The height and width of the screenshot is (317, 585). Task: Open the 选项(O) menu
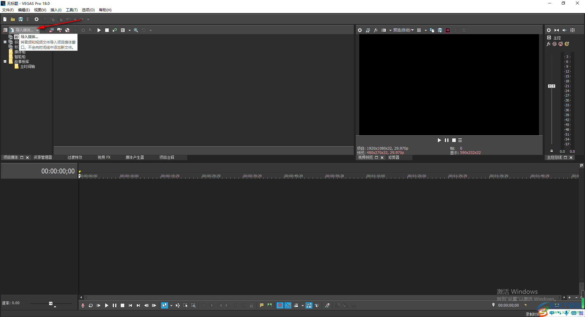coord(88,10)
